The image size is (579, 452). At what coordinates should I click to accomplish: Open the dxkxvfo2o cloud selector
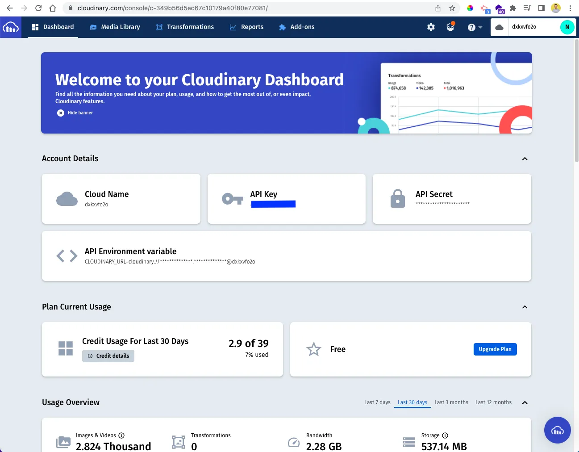point(525,27)
